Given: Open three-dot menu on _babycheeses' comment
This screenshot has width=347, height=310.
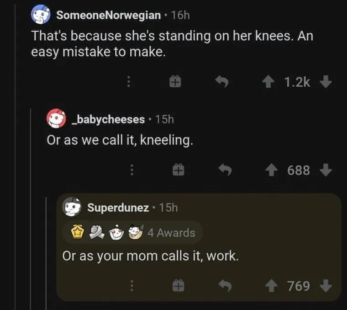Looking at the screenshot, I should 132,170.
